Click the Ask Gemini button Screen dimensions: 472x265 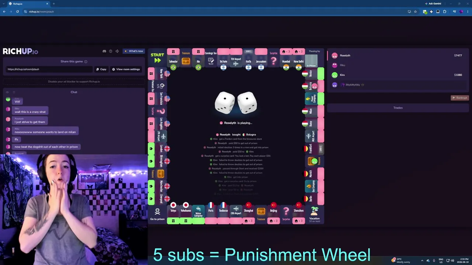[433, 4]
